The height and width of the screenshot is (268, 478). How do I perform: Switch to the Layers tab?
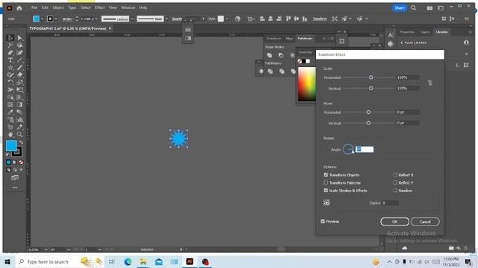pos(425,32)
